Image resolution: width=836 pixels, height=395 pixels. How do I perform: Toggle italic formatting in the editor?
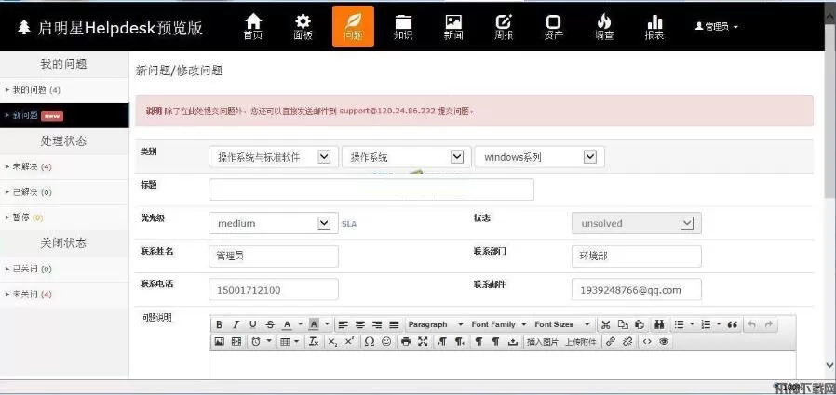click(236, 324)
